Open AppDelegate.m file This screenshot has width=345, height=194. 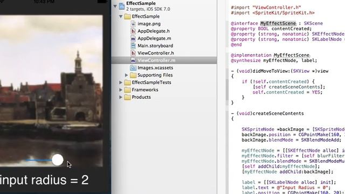point(154,38)
